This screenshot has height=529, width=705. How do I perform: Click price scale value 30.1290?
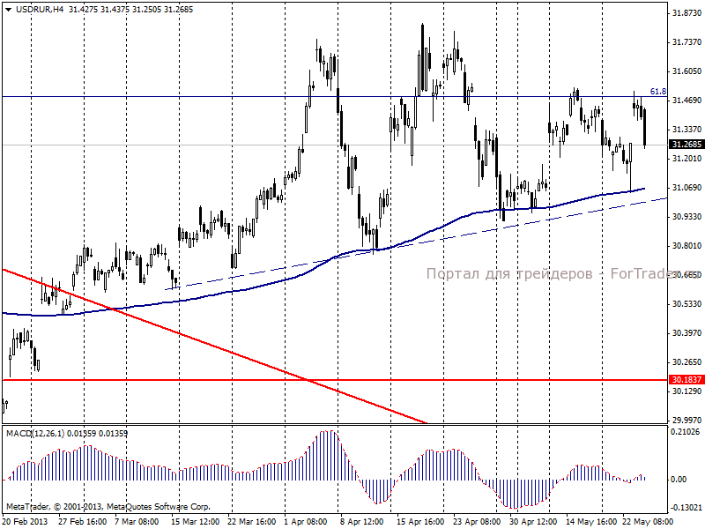[x=686, y=391]
